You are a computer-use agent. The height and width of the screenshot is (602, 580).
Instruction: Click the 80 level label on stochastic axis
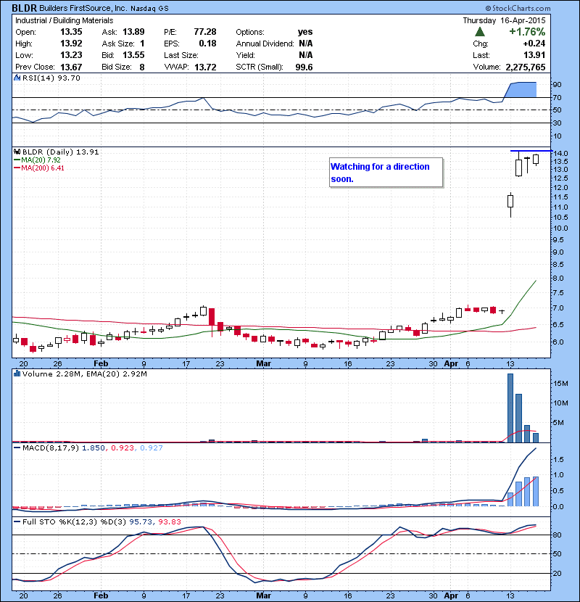pos(558,535)
